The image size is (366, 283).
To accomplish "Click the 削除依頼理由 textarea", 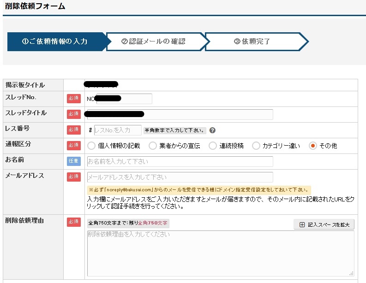I will [221, 254].
